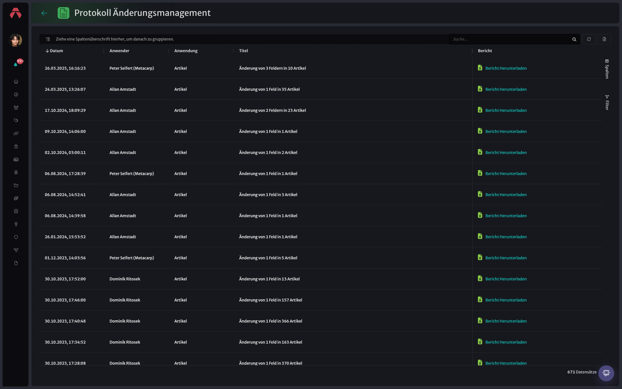Viewport: 622px width, 389px height.
Task: Click the export file icon in toolbar
Action: [604, 39]
